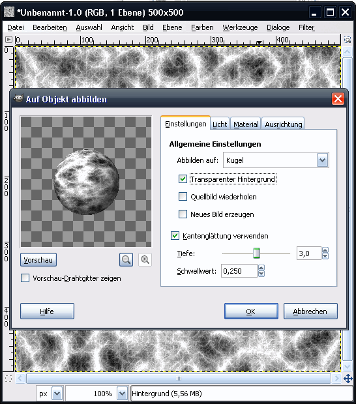Image resolution: width=356 pixels, height=404 pixels.
Task: Switch to the Material tab
Action: coord(246,124)
